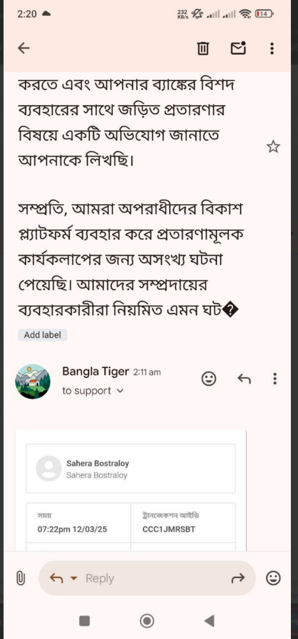Delete this email with trash icon
298x639 pixels.
(x=203, y=49)
